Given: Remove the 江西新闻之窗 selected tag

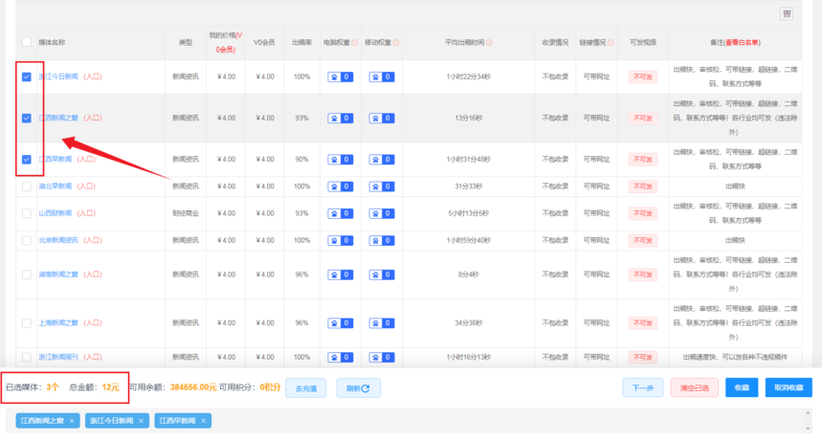Looking at the screenshot, I should click(72, 421).
